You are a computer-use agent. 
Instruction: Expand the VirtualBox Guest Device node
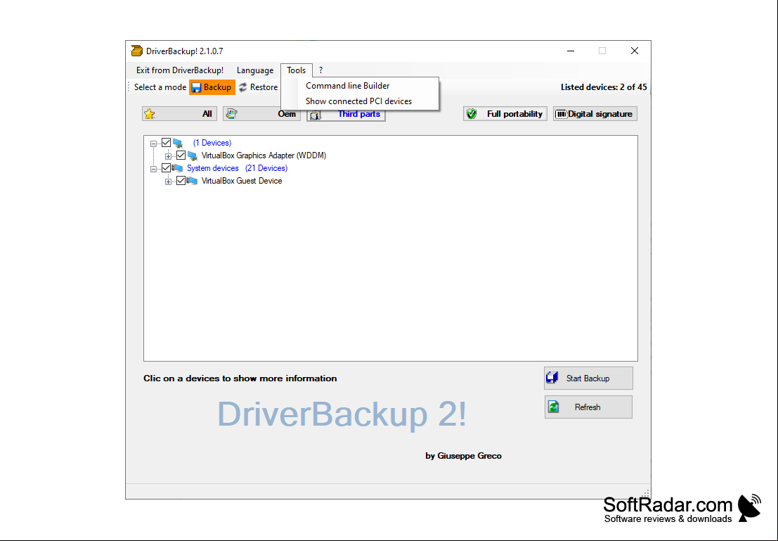click(x=168, y=182)
